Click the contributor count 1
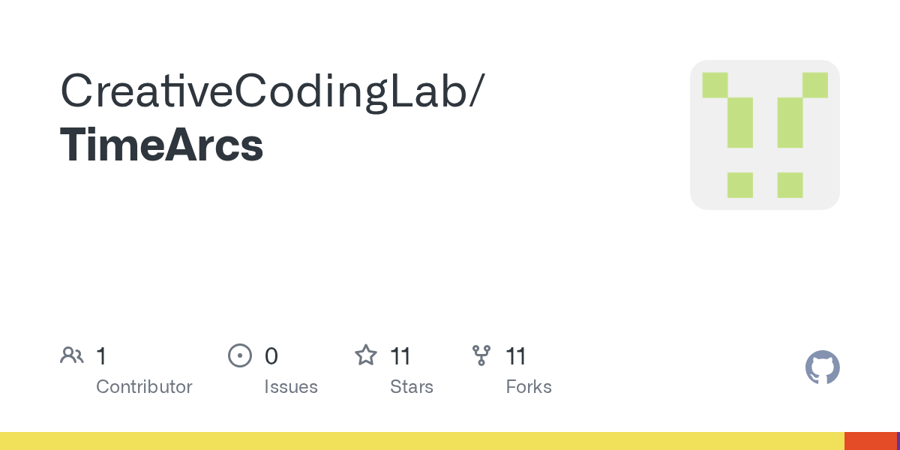Image resolution: width=900 pixels, height=450 pixels. click(x=101, y=356)
